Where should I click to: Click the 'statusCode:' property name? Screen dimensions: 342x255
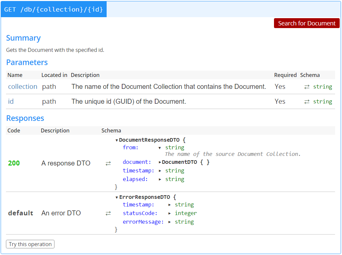pos(140,213)
